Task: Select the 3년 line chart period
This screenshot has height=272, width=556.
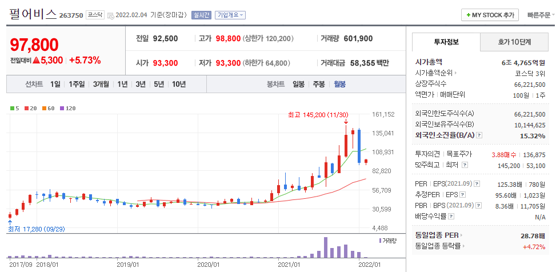Action: pos(141,85)
